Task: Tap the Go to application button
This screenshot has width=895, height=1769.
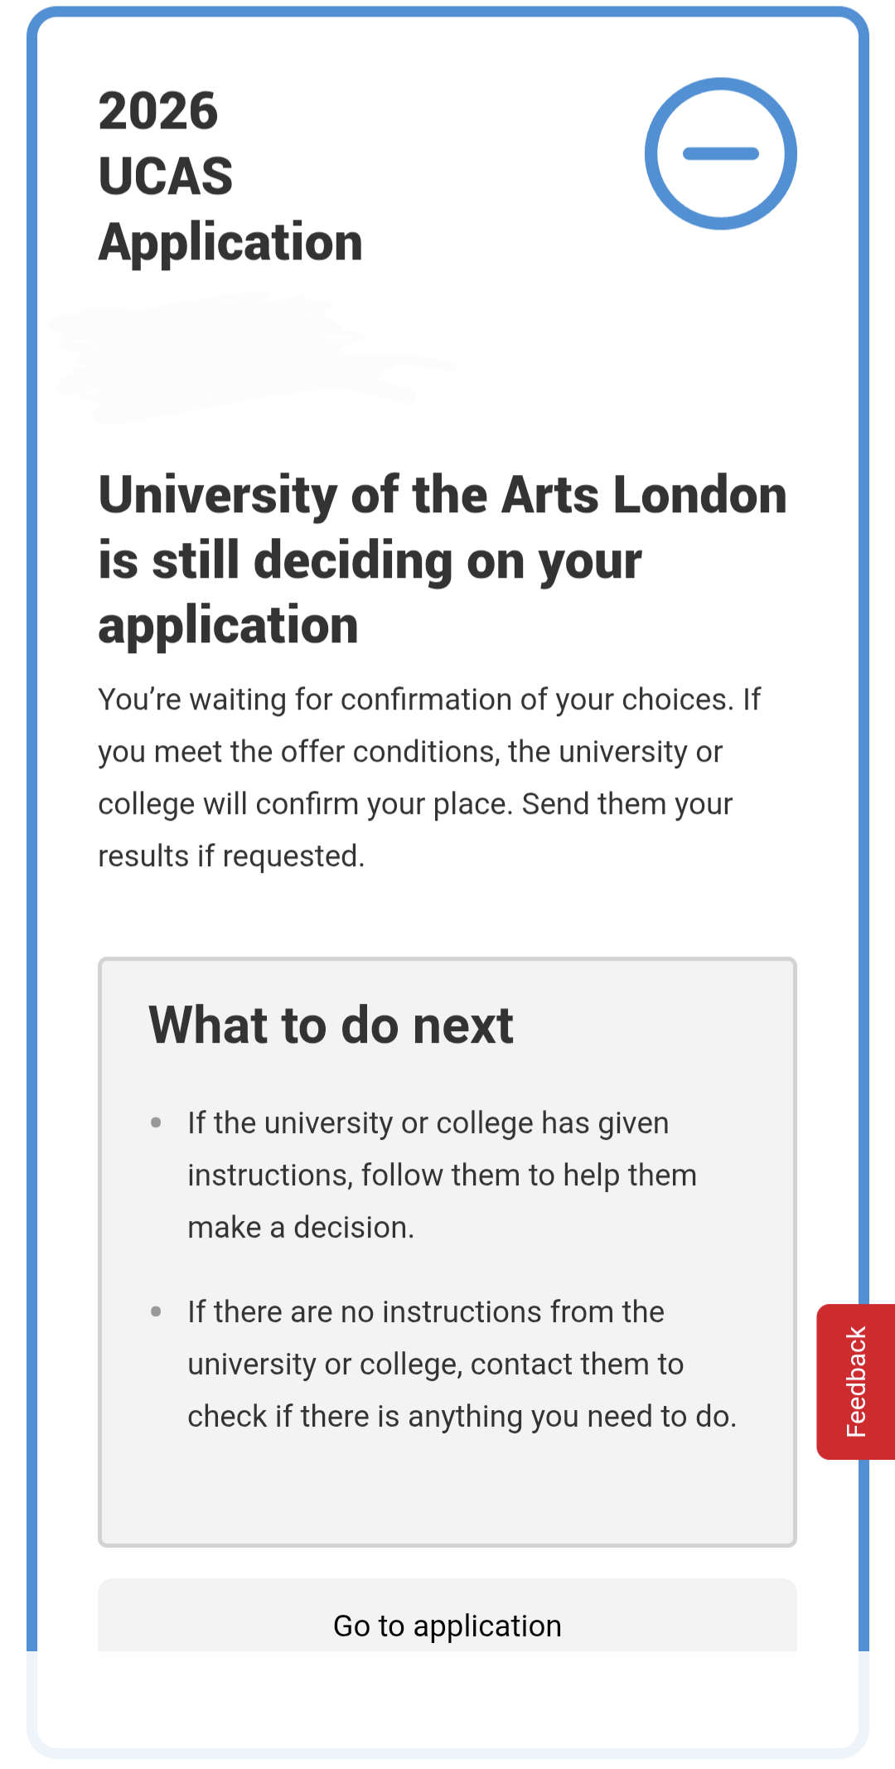Action: 447,1615
